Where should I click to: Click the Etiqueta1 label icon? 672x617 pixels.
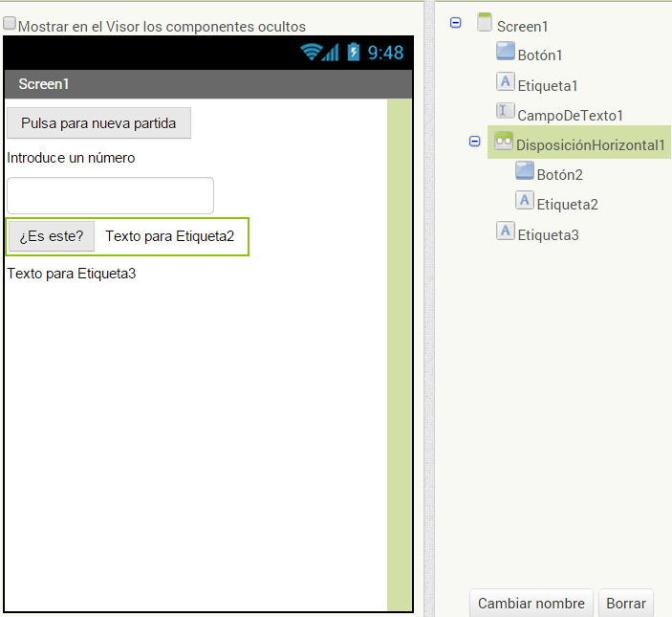click(506, 82)
